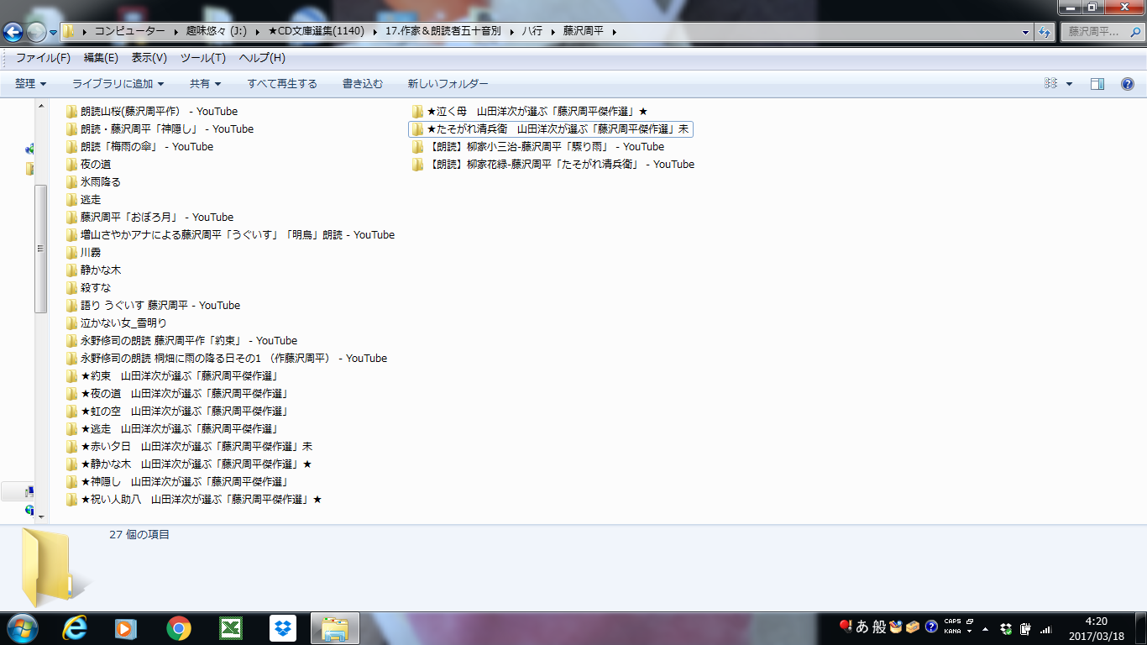Open recent pages dropdown beside Forward button
This screenshot has height=645, width=1147.
click(54, 33)
